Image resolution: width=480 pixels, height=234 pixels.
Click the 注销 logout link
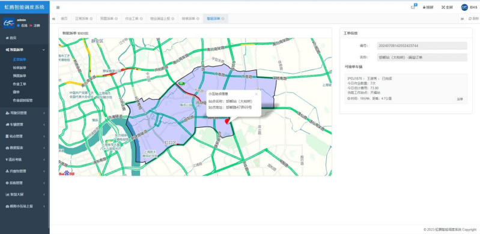[x=35, y=26]
